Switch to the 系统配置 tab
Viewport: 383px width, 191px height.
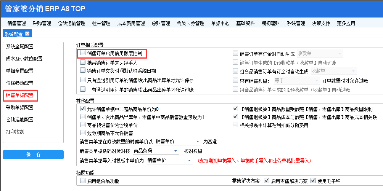(14, 34)
